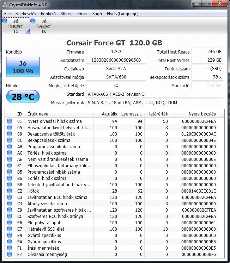Click the status orb of row 0C
230x263 pixels.
(10, 140)
